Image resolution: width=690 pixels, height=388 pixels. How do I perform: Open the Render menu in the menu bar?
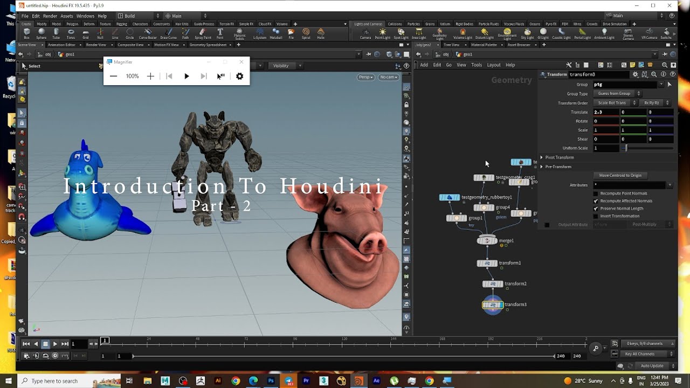(50, 16)
